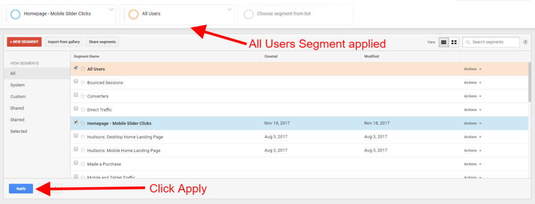Sort by Modified column header
This screenshot has width=535, height=204.
[371, 56]
